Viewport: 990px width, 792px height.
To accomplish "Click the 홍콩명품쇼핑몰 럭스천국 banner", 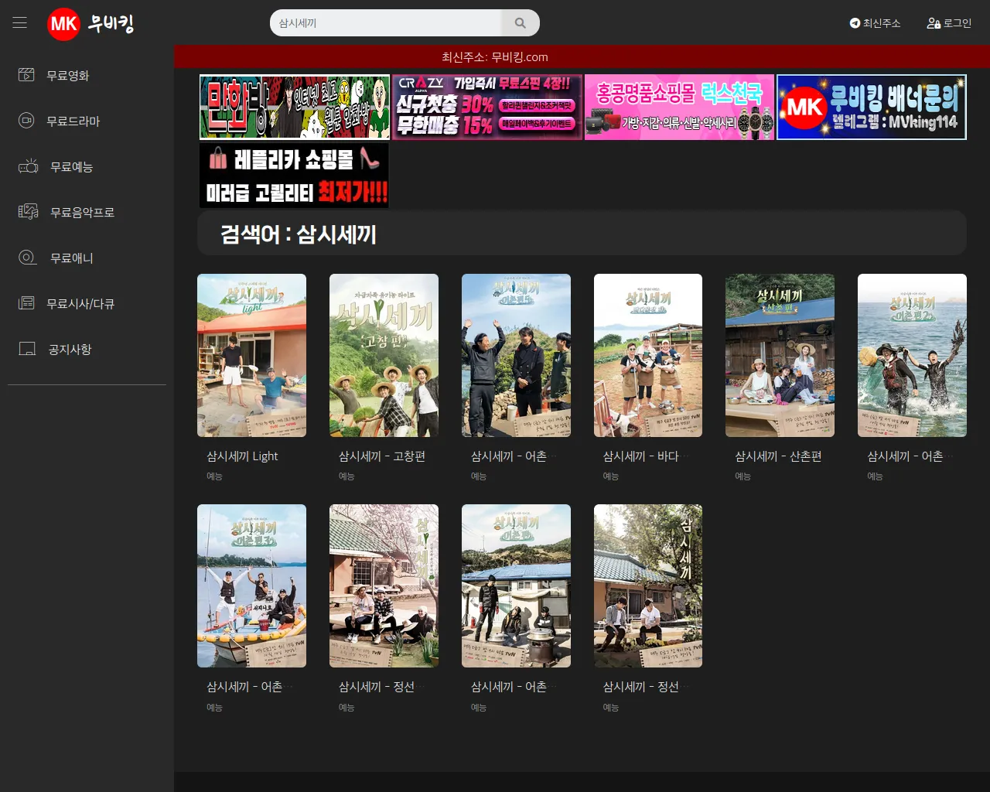I will [x=679, y=108].
